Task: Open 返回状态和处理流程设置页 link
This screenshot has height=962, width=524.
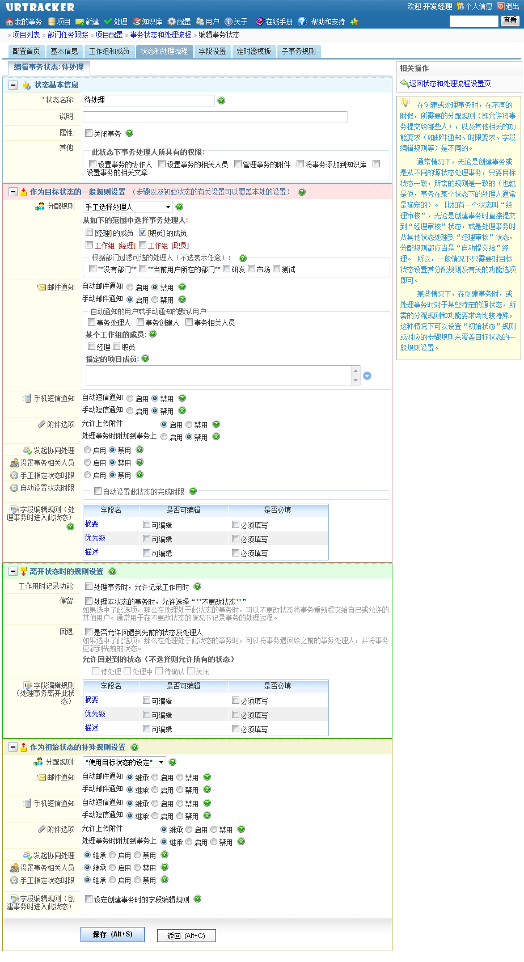Action: [450, 83]
